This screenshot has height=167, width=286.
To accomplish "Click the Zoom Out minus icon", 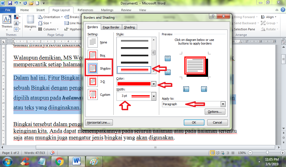I will tap(251, 153).
